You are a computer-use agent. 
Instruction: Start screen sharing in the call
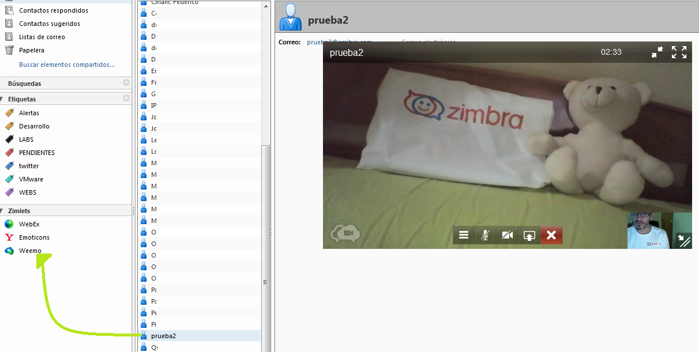point(529,235)
